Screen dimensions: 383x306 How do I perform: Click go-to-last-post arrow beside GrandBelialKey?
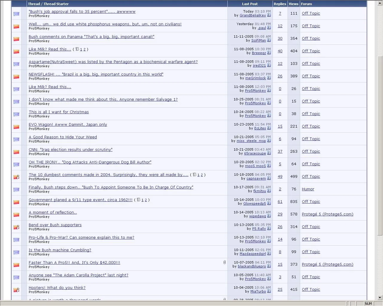(269, 15)
